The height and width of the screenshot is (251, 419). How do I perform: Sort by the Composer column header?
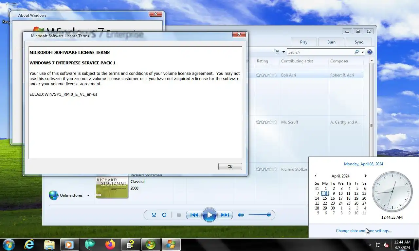click(x=339, y=61)
